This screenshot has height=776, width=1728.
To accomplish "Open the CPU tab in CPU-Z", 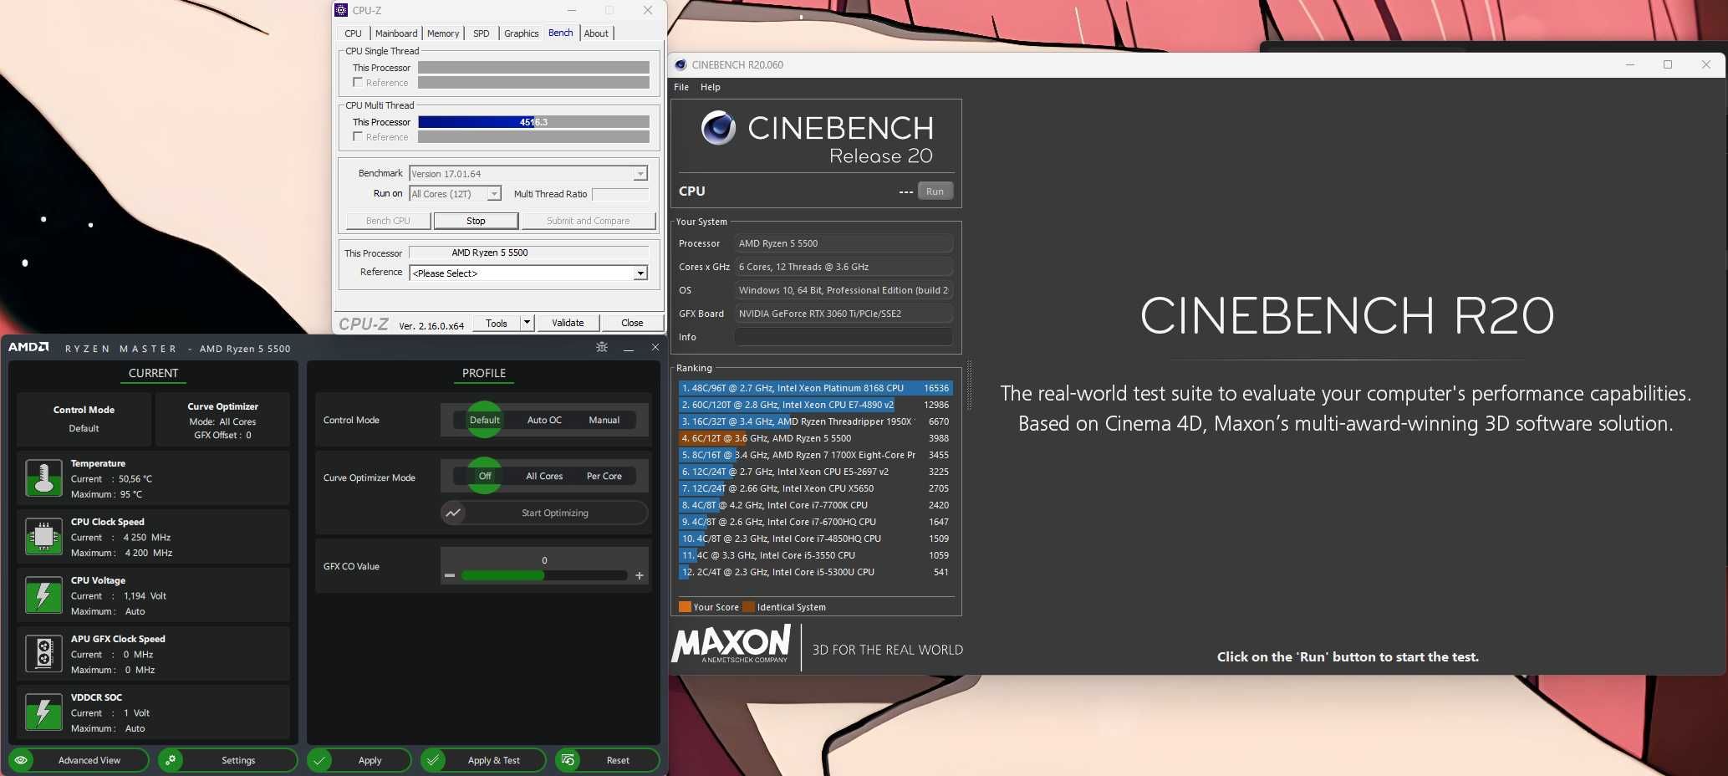I will pos(353,33).
